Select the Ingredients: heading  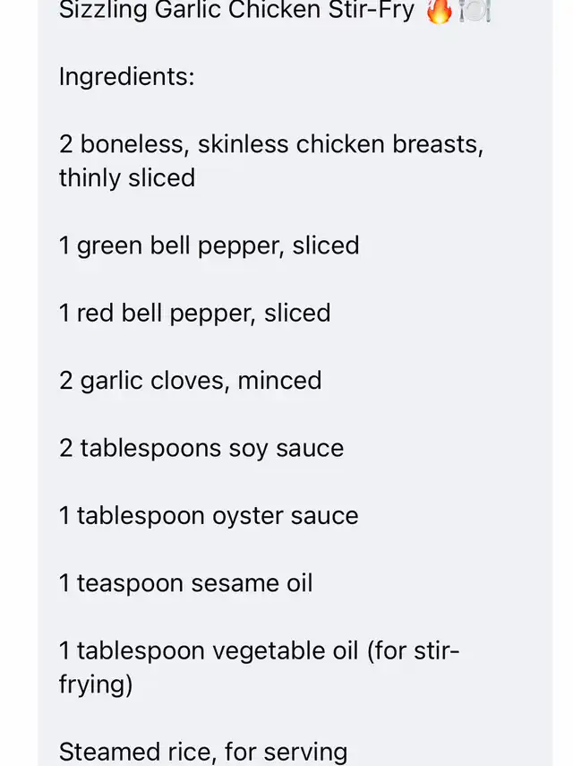point(126,77)
